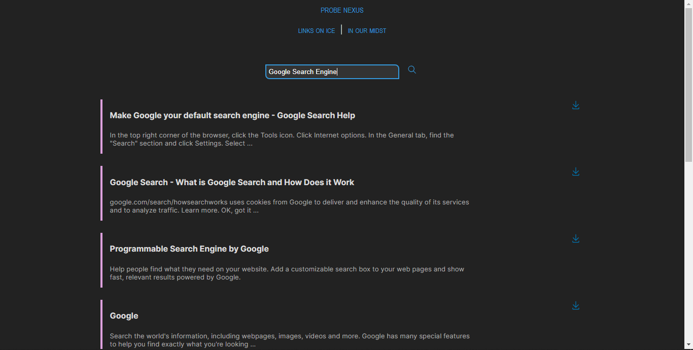Viewport: 693px width, 350px height.
Task: Download the 'Make Google your default search engine' result
Action: click(x=576, y=106)
